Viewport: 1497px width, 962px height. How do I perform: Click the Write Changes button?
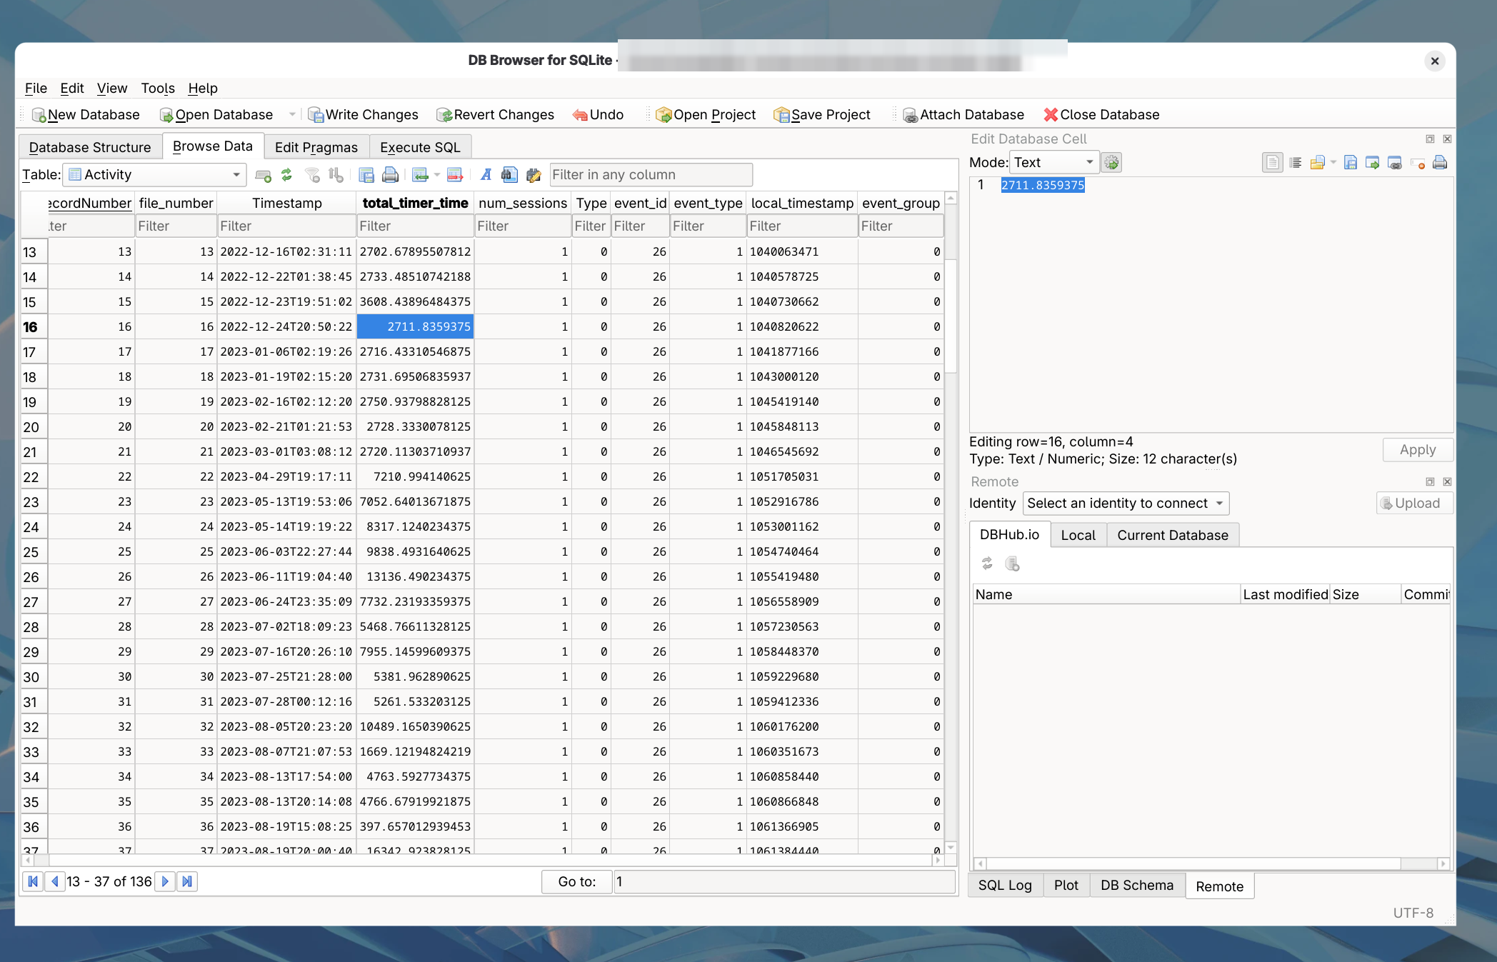click(x=364, y=115)
